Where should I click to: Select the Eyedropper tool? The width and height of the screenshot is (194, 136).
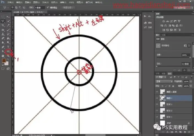coord(8,26)
